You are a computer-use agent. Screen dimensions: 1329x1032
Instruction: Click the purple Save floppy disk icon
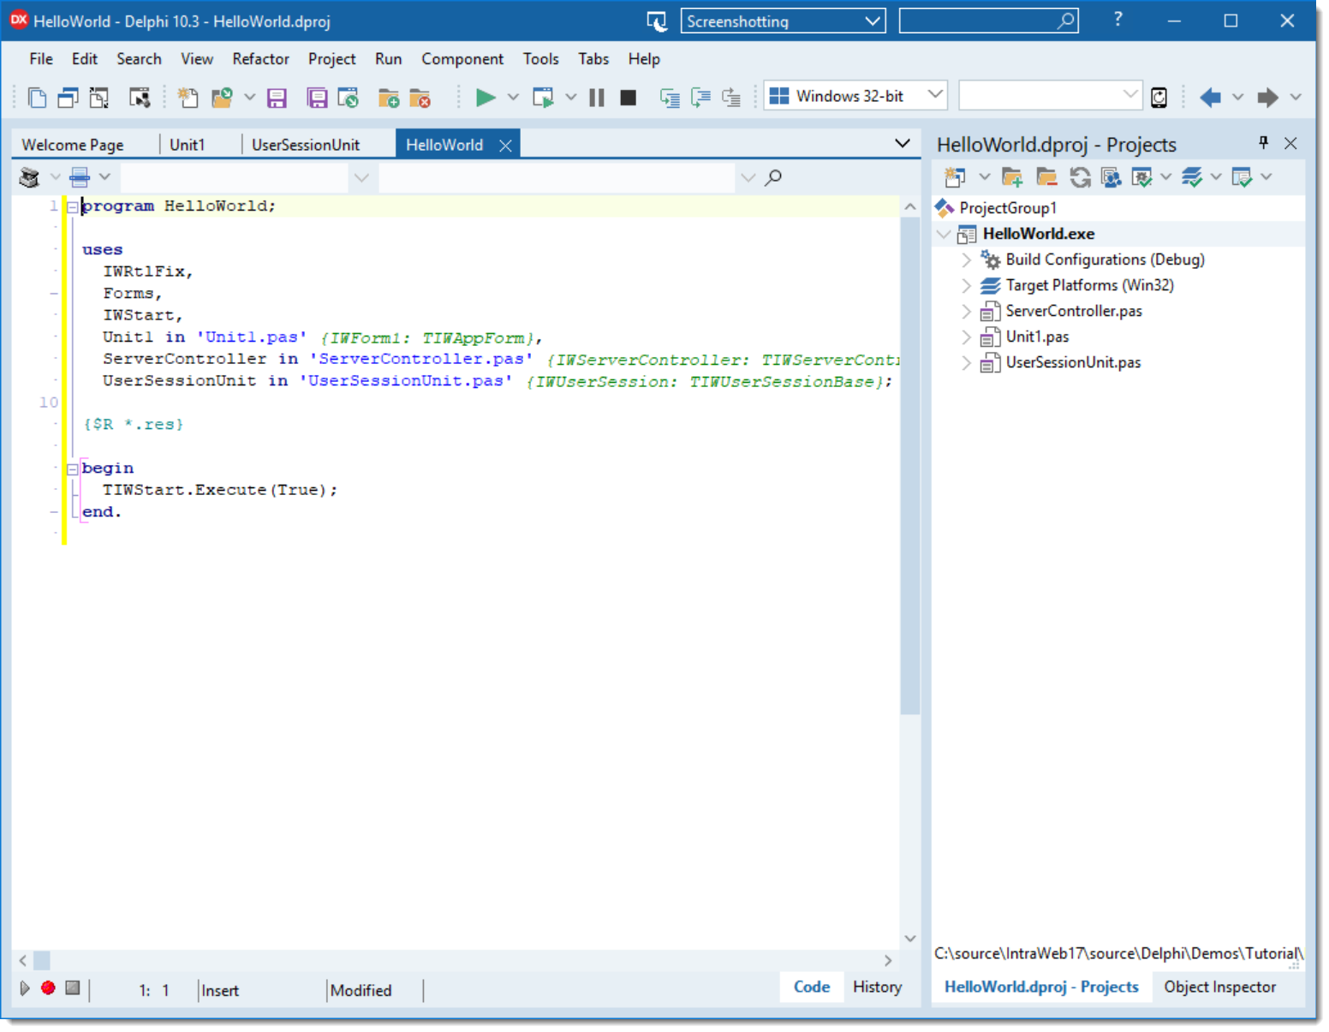point(277,98)
